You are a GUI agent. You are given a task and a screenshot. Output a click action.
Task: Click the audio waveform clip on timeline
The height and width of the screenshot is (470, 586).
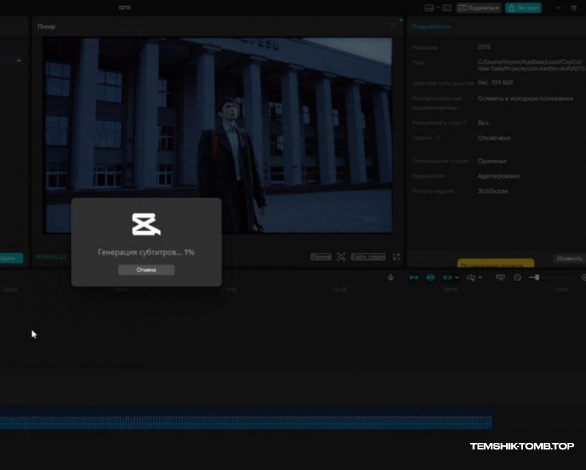pos(245,422)
